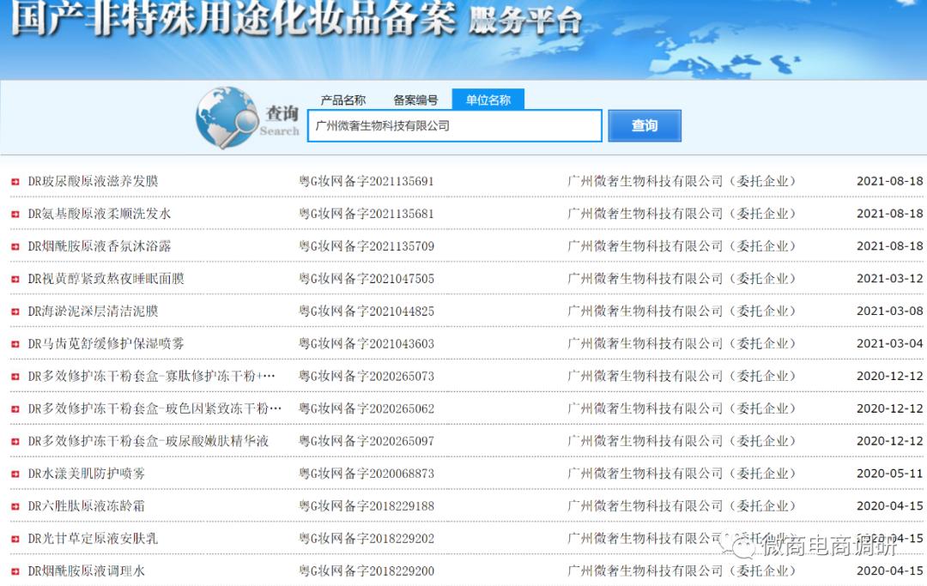Open product DR氨基酸原液柔顺洗发水
Screen dimensions: 927x586
point(100,214)
